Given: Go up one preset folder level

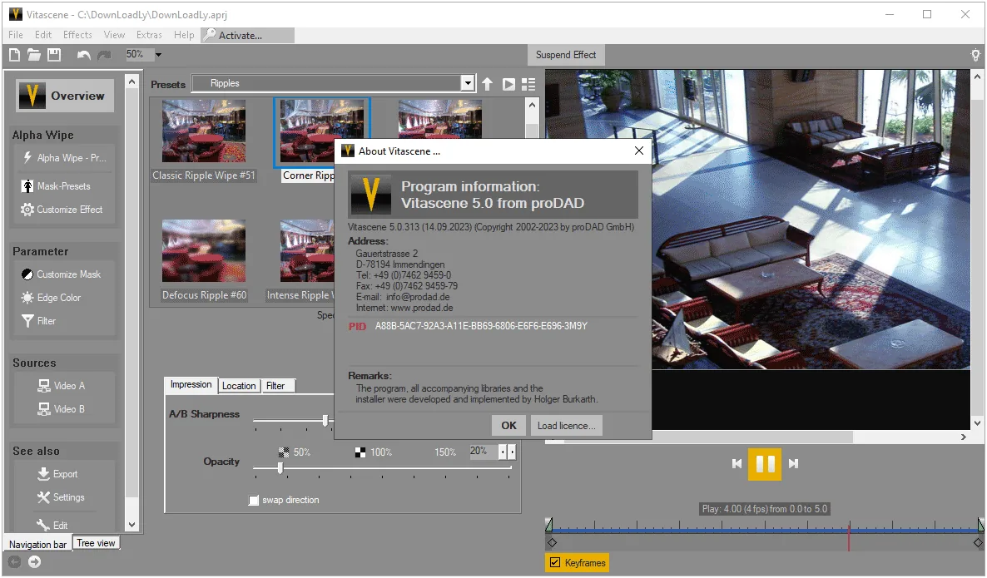Looking at the screenshot, I should [487, 84].
